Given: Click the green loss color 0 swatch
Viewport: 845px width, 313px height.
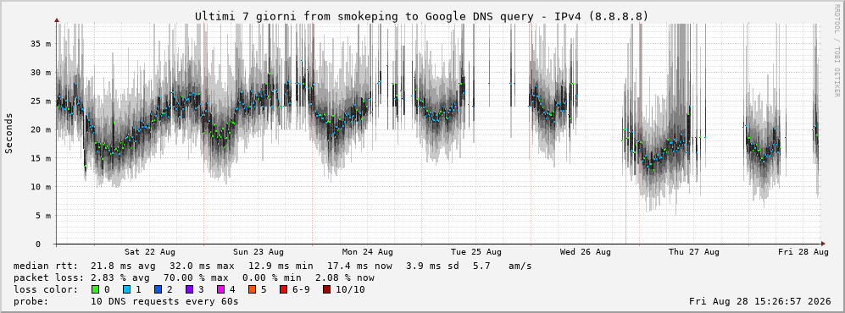Looking at the screenshot, I should [96, 290].
